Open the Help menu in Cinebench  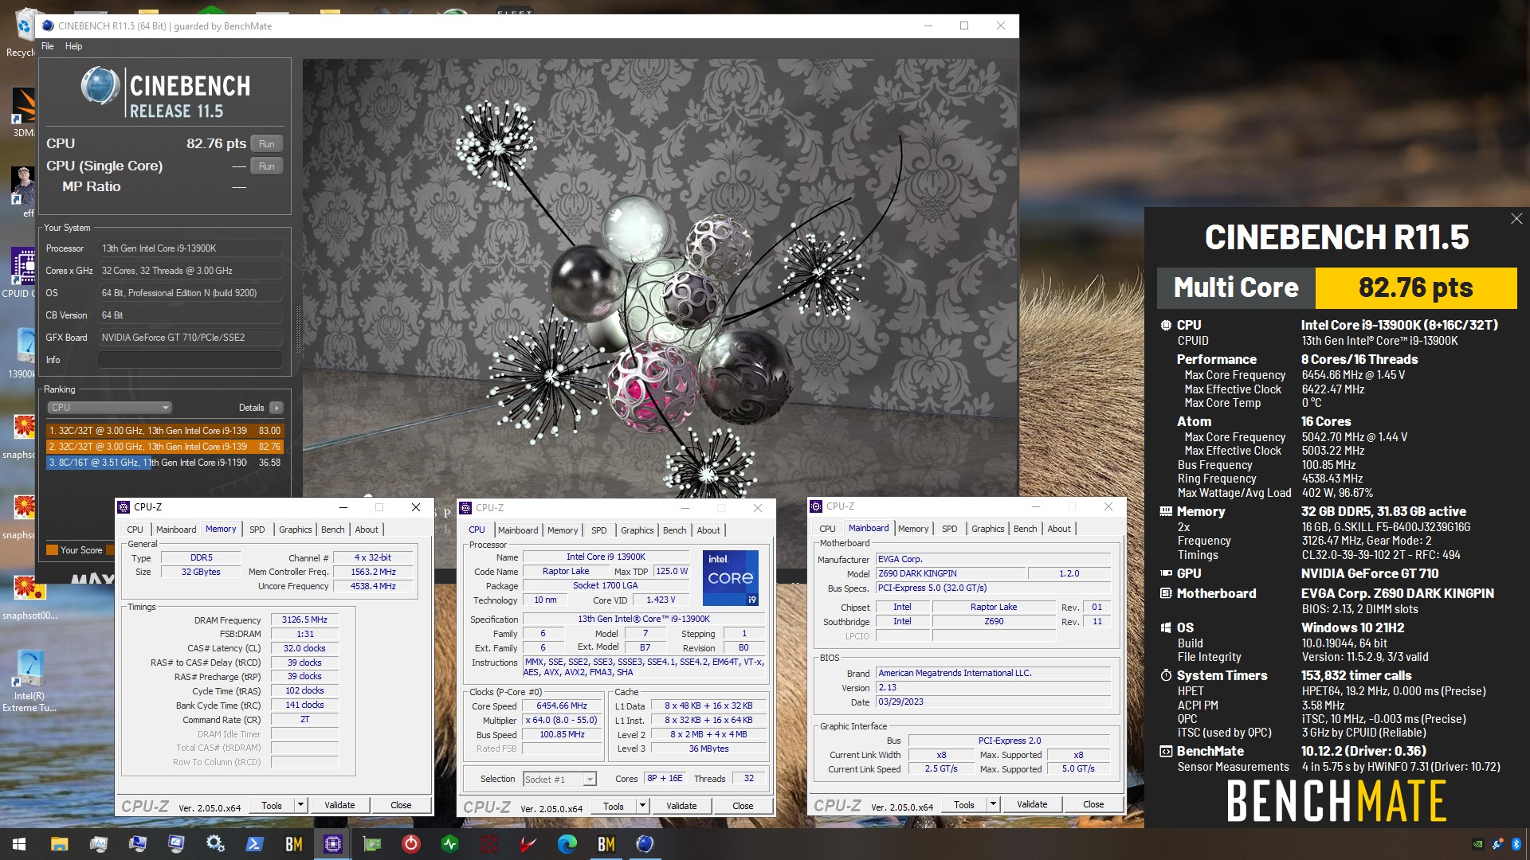click(73, 46)
